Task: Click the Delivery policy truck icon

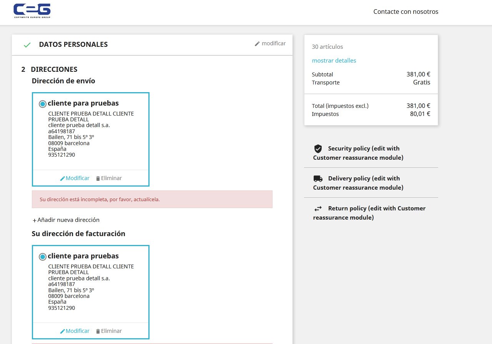Action: click(318, 179)
